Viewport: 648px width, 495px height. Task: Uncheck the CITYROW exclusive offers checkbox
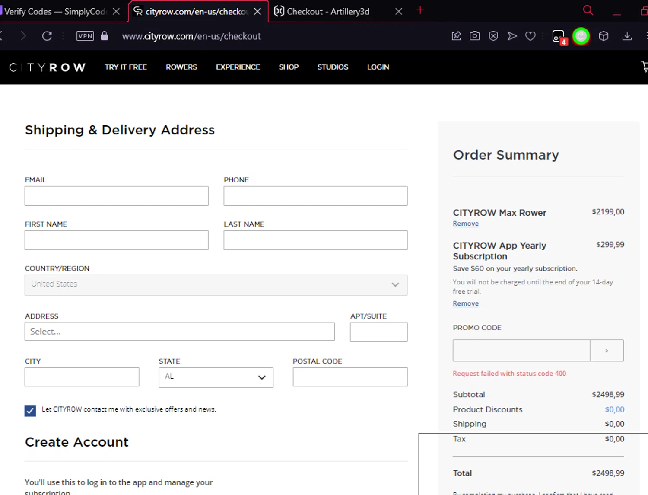click(30, 410)
